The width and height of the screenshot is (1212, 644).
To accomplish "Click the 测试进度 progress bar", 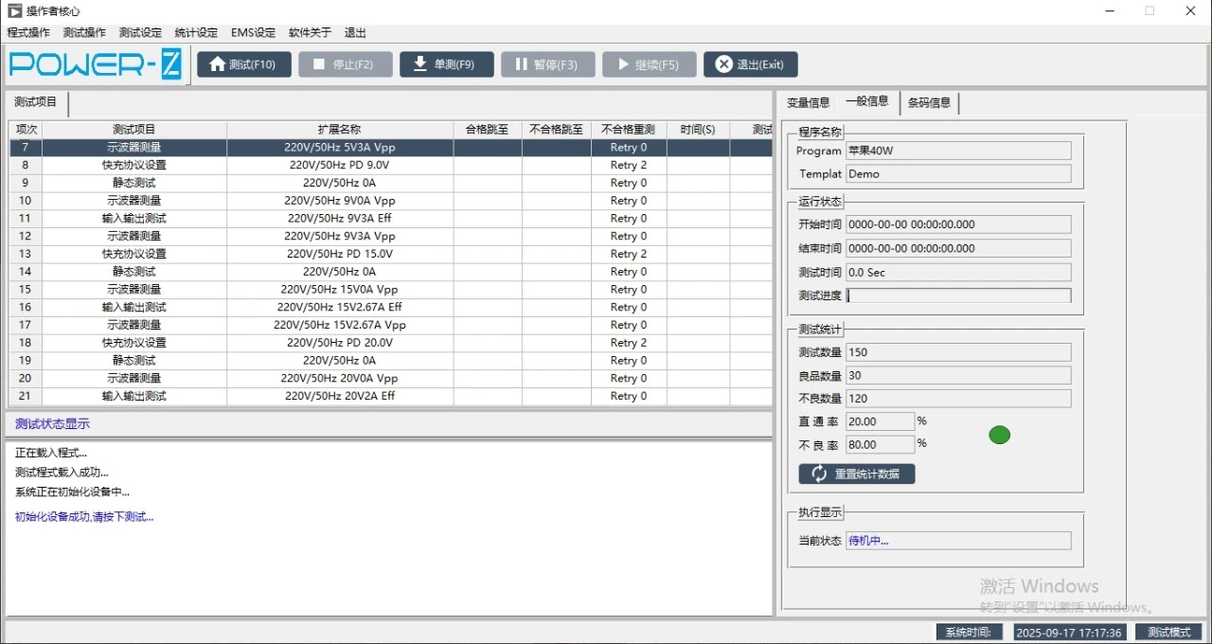I will 958,295.
